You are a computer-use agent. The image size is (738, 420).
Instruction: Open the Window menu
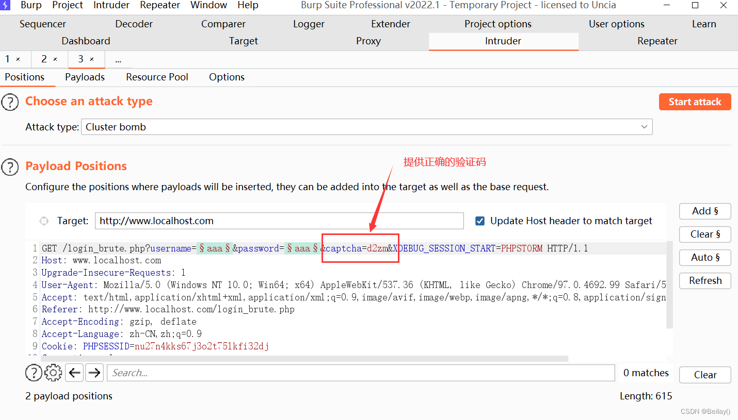point(208,5)
